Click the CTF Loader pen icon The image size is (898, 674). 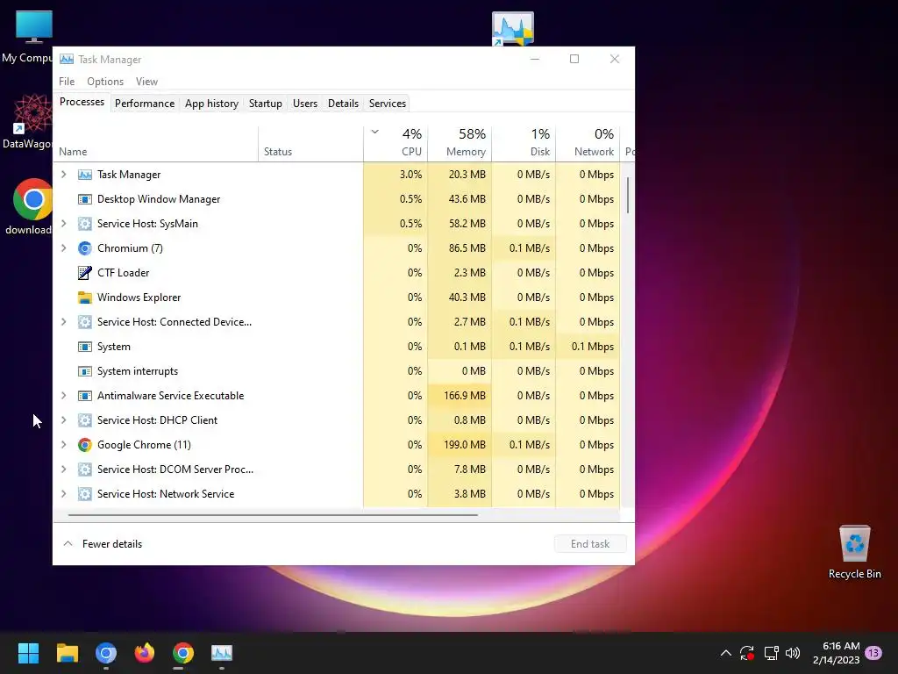click(85, 273)
